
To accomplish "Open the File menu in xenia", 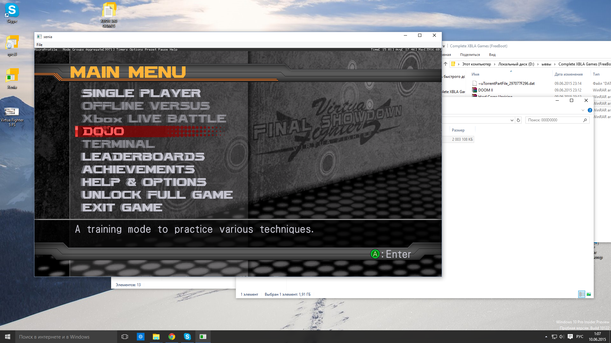I will [x=39, y=45].
